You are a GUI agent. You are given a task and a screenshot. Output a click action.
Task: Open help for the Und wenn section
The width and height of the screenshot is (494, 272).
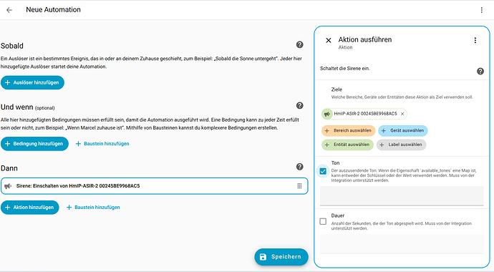(x=299, y=105)
